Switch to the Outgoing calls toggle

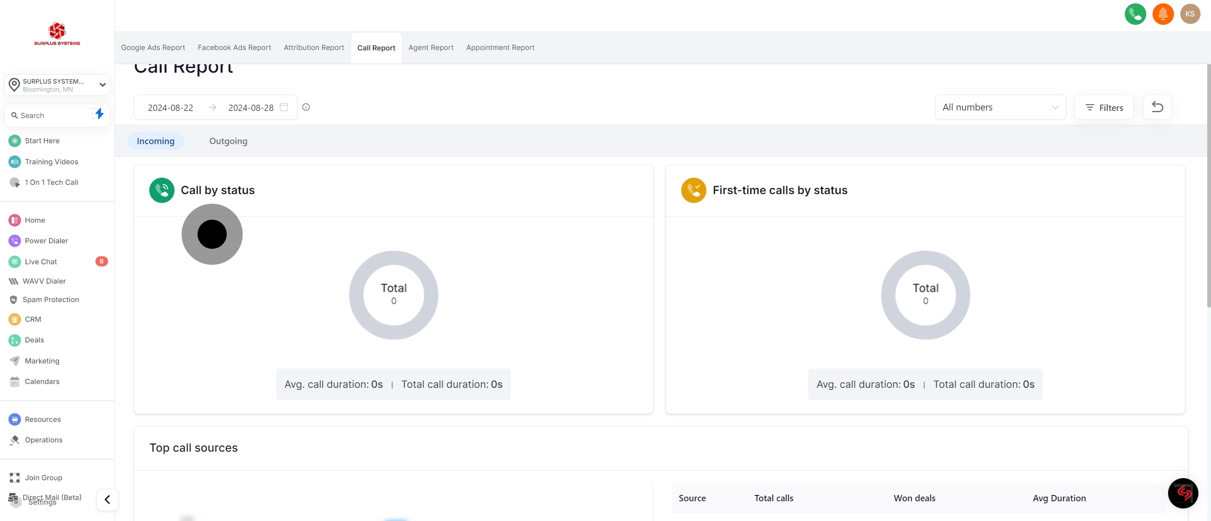228,141
